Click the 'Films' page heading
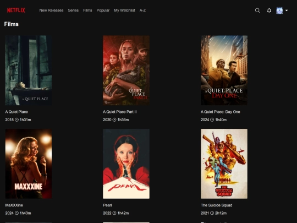This screenshot has width=297, height=223. pos(12,24)
